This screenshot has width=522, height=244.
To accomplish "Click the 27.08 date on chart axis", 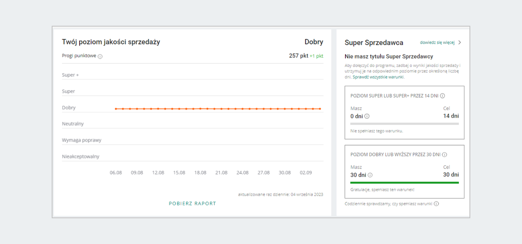I will click(x=264, y=172).
